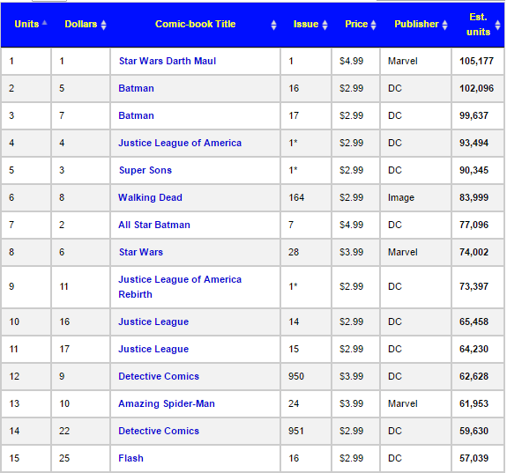Image resolution: width=507 pixels, height=473 pixels.
Task: Open the Amazing Spider-Man link
Action: tap(167, 403)
